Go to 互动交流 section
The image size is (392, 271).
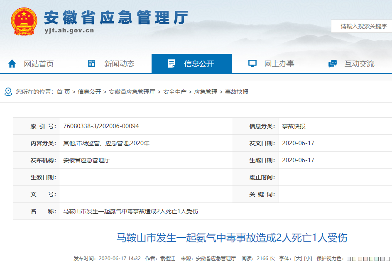pyautogui.click(x=359, y=63)
